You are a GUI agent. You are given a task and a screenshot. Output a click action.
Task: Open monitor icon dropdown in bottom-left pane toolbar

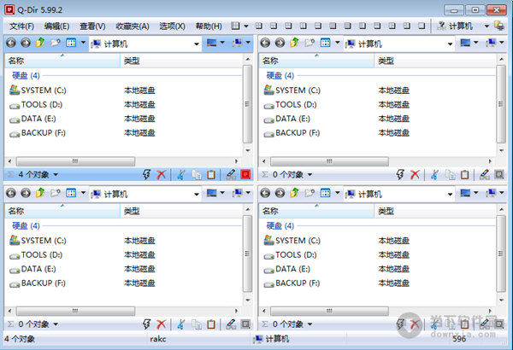[222, 193]
